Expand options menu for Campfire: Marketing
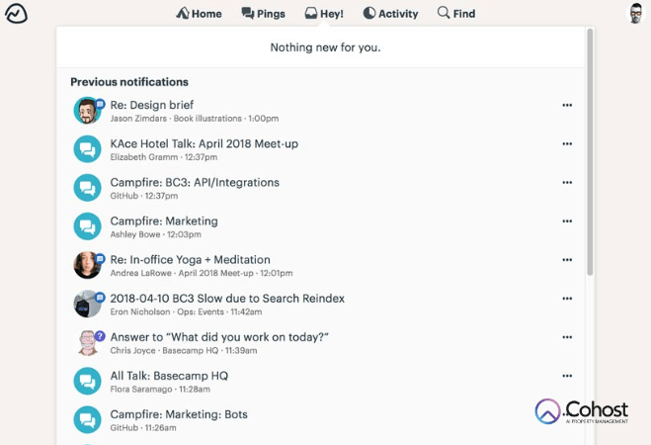The width and height of the screenshot is (651, 445). click(567, 221)
